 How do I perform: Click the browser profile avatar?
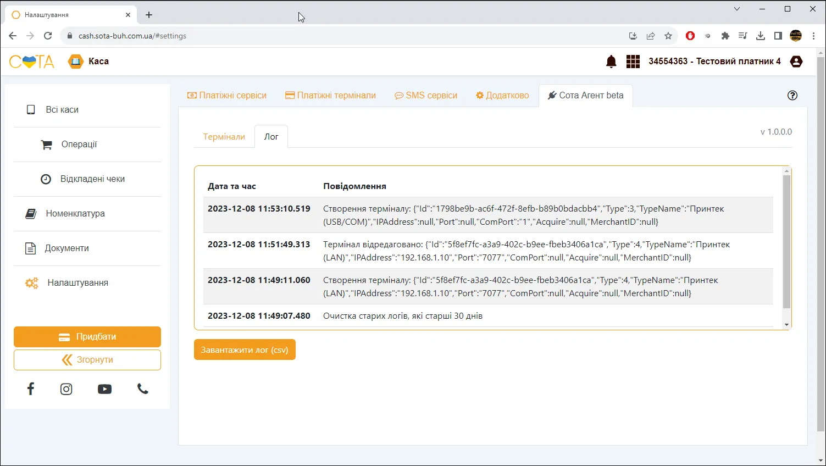pos(796,36)
